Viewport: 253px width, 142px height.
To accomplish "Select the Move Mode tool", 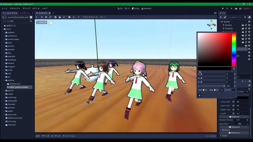I will tap(42, 17).
